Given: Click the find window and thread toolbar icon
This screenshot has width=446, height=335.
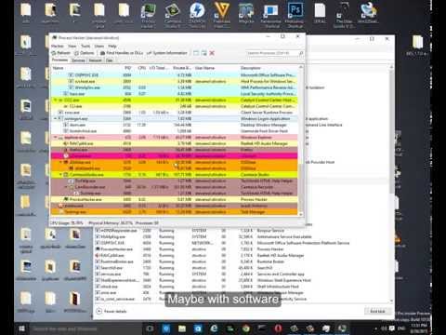Looking at the screenshot, I should pos(203,53).
